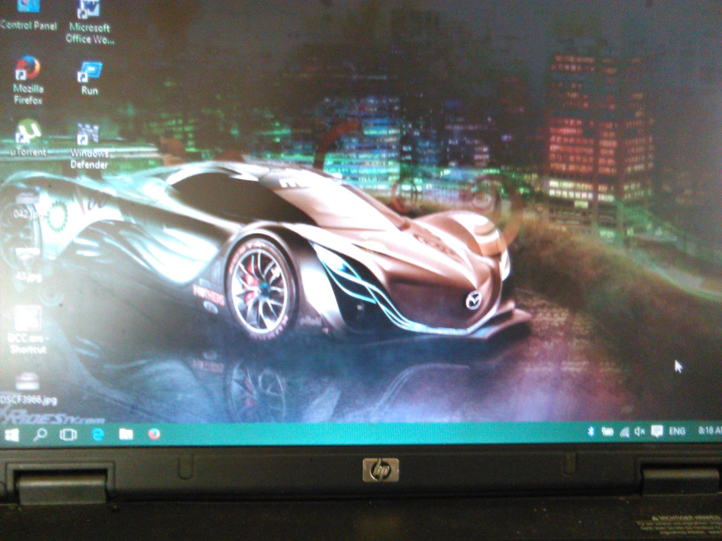This screenshot has height=541, width=722.
Task: Open Windows Defender desktop shortcut
Action: [x=89, y=146]
